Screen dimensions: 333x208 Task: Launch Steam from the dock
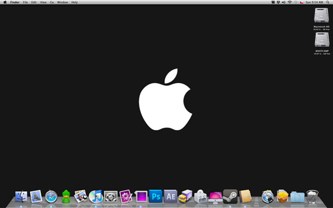point(230,196)
